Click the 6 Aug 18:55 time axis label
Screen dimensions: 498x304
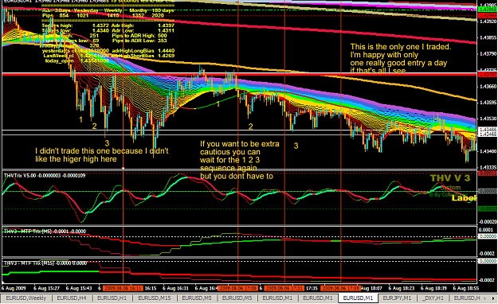[466, 288]
